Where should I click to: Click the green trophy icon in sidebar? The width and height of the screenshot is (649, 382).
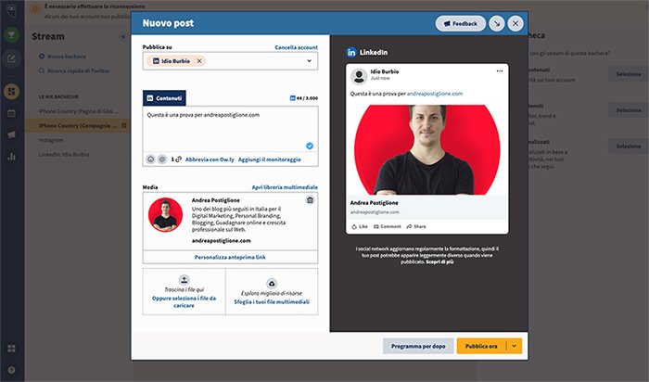click(11, 35)
